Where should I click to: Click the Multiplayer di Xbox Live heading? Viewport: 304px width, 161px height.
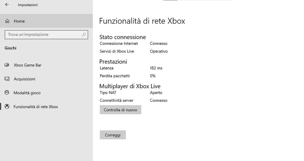click(130, 86)
